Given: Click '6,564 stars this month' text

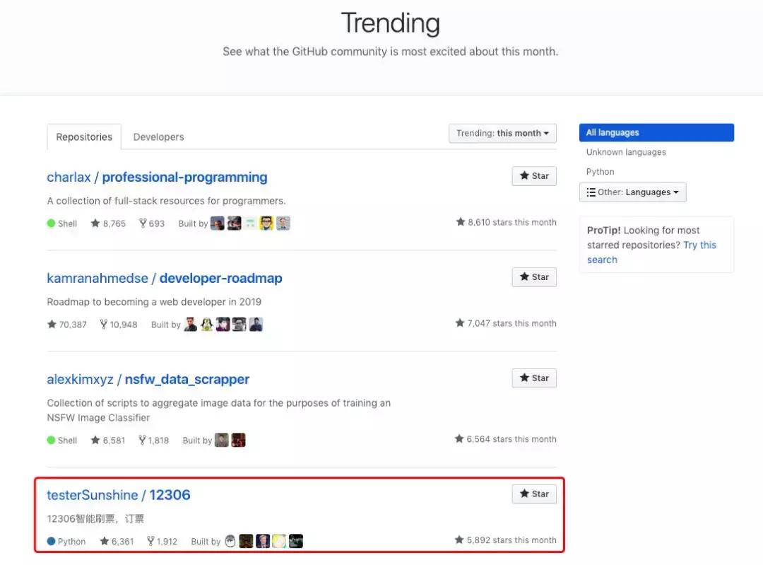Looking at the screenshot, I should tap(506, 439).
